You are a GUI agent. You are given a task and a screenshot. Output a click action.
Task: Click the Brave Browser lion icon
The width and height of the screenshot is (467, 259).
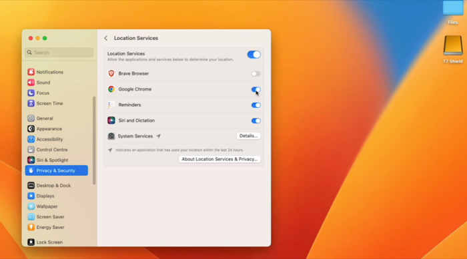click(x=111, y=73)
